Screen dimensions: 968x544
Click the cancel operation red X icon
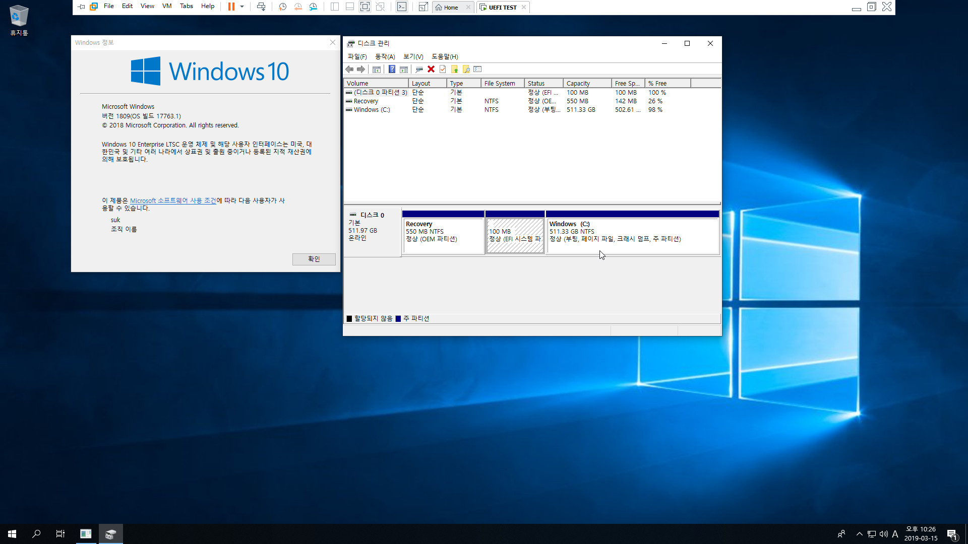(x=431, y=69)
